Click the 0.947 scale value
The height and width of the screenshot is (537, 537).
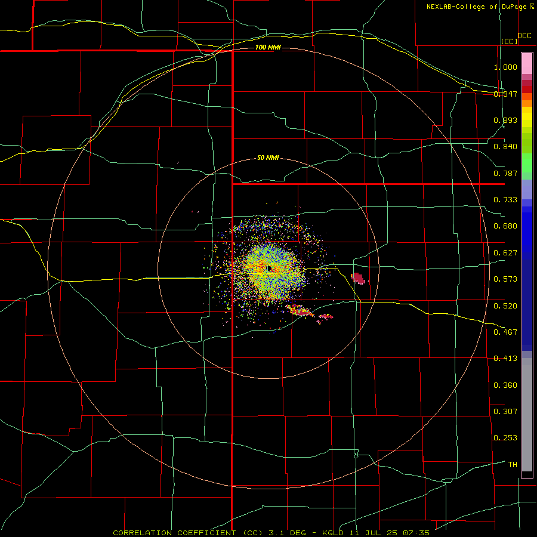click(505, 94)
